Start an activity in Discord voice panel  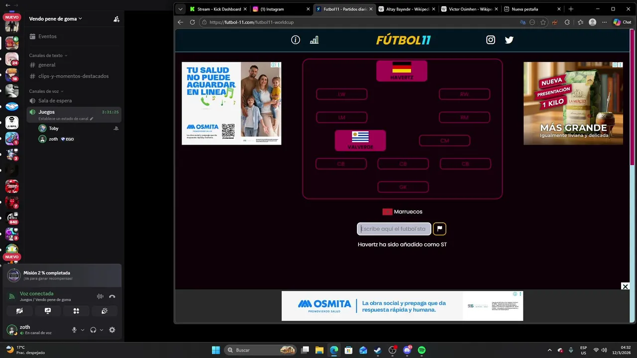(76, 311)
